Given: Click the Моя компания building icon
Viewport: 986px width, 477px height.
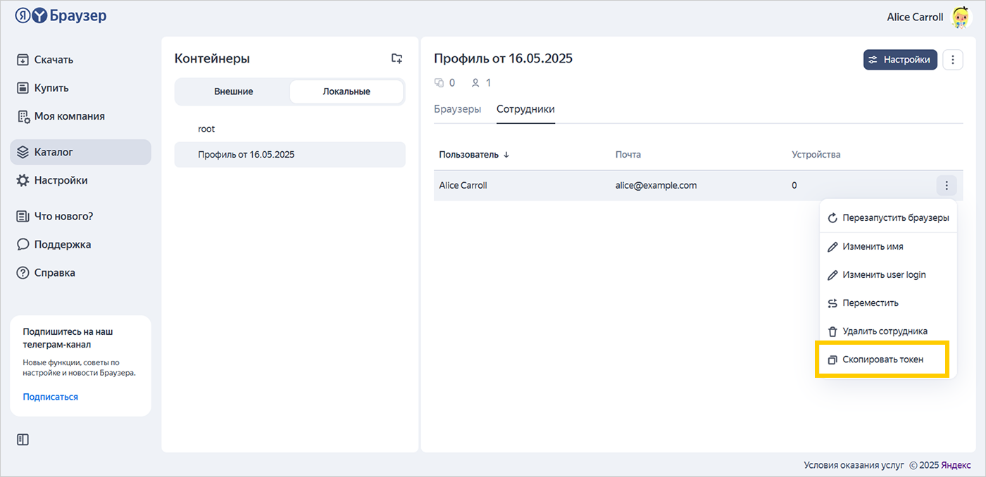Looking at the screenshot, I should 23,117.
